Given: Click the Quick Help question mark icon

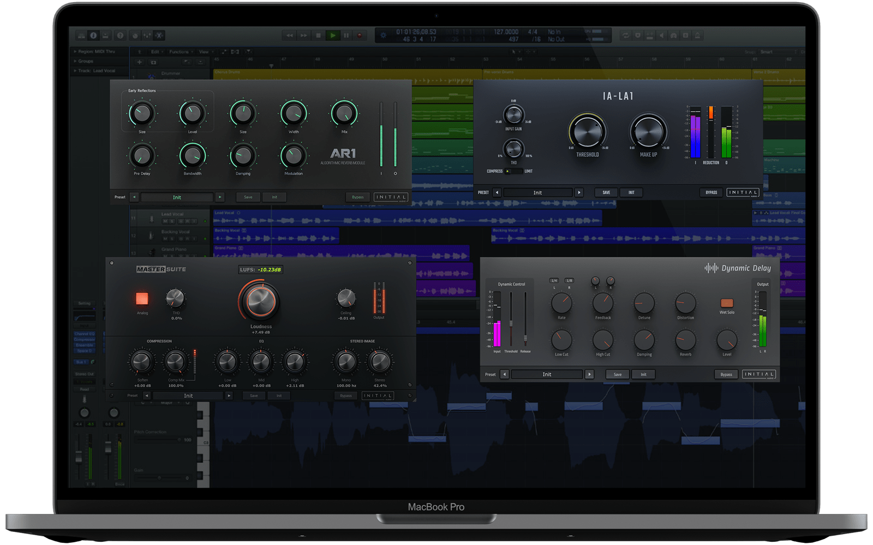Looking at the screenshot, I should coord(120,35).
